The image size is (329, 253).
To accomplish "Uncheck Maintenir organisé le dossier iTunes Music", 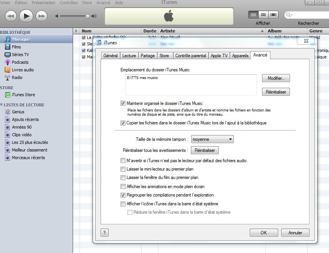I will pos(123,103).
